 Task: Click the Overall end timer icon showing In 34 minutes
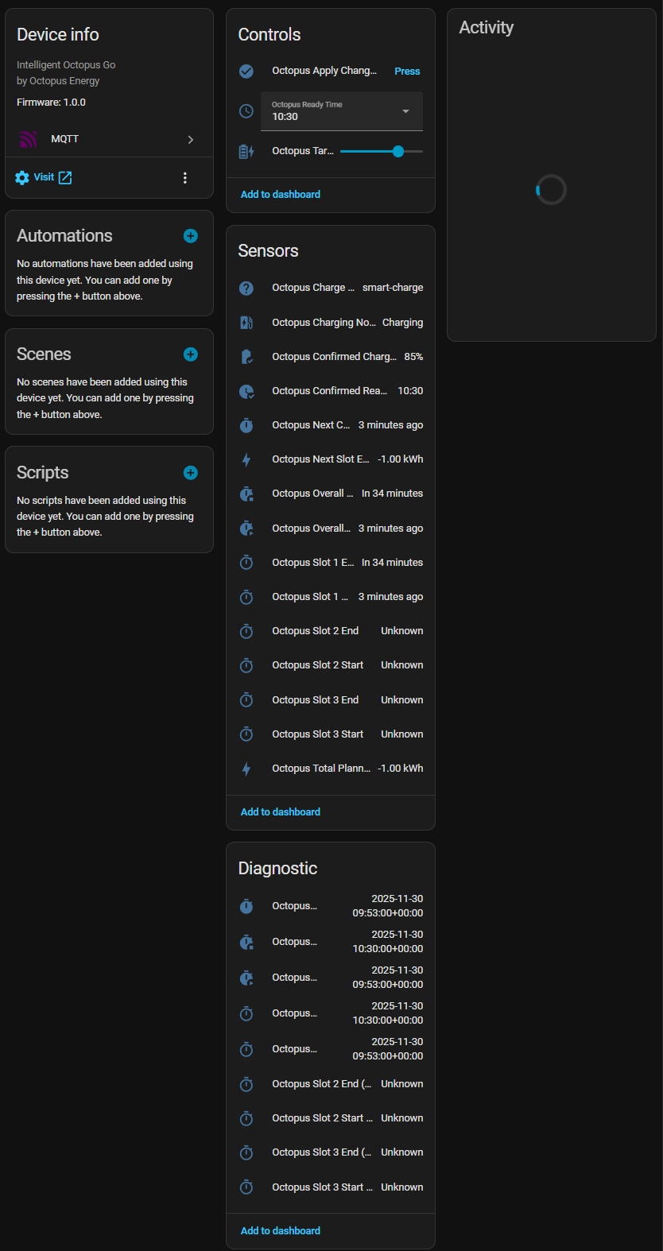click(x=246, y=494)
